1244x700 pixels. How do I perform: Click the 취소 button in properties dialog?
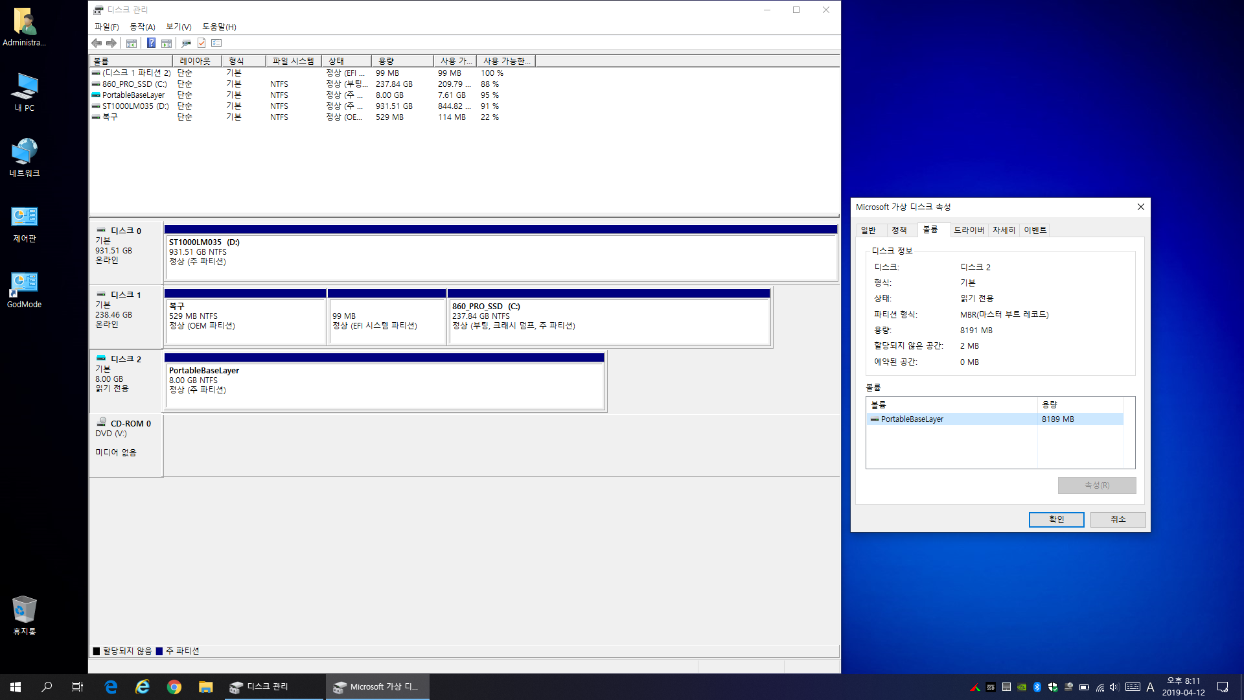pyautogui.click(x=1118, y=520)
